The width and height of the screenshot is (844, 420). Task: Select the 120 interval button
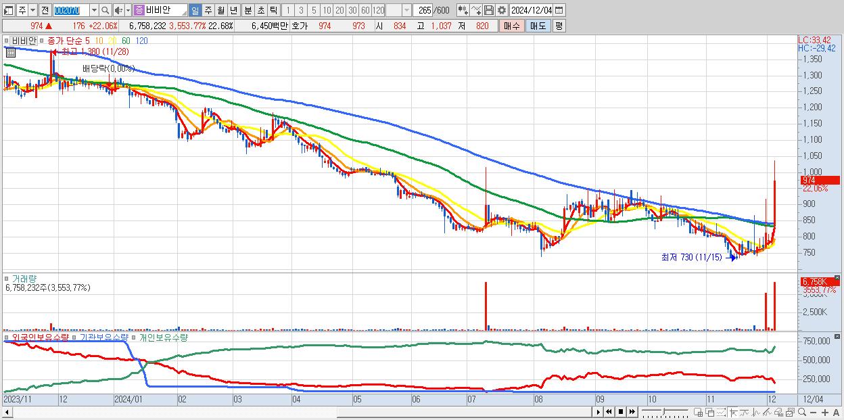(379, 10)
